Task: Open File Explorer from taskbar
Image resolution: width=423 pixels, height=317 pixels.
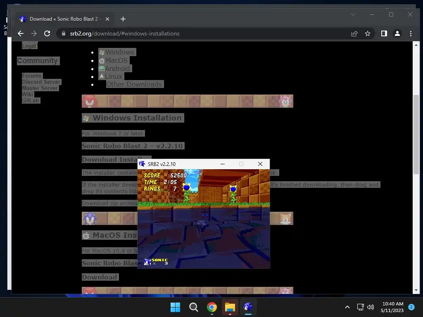Action: click(x=230, y=307)
